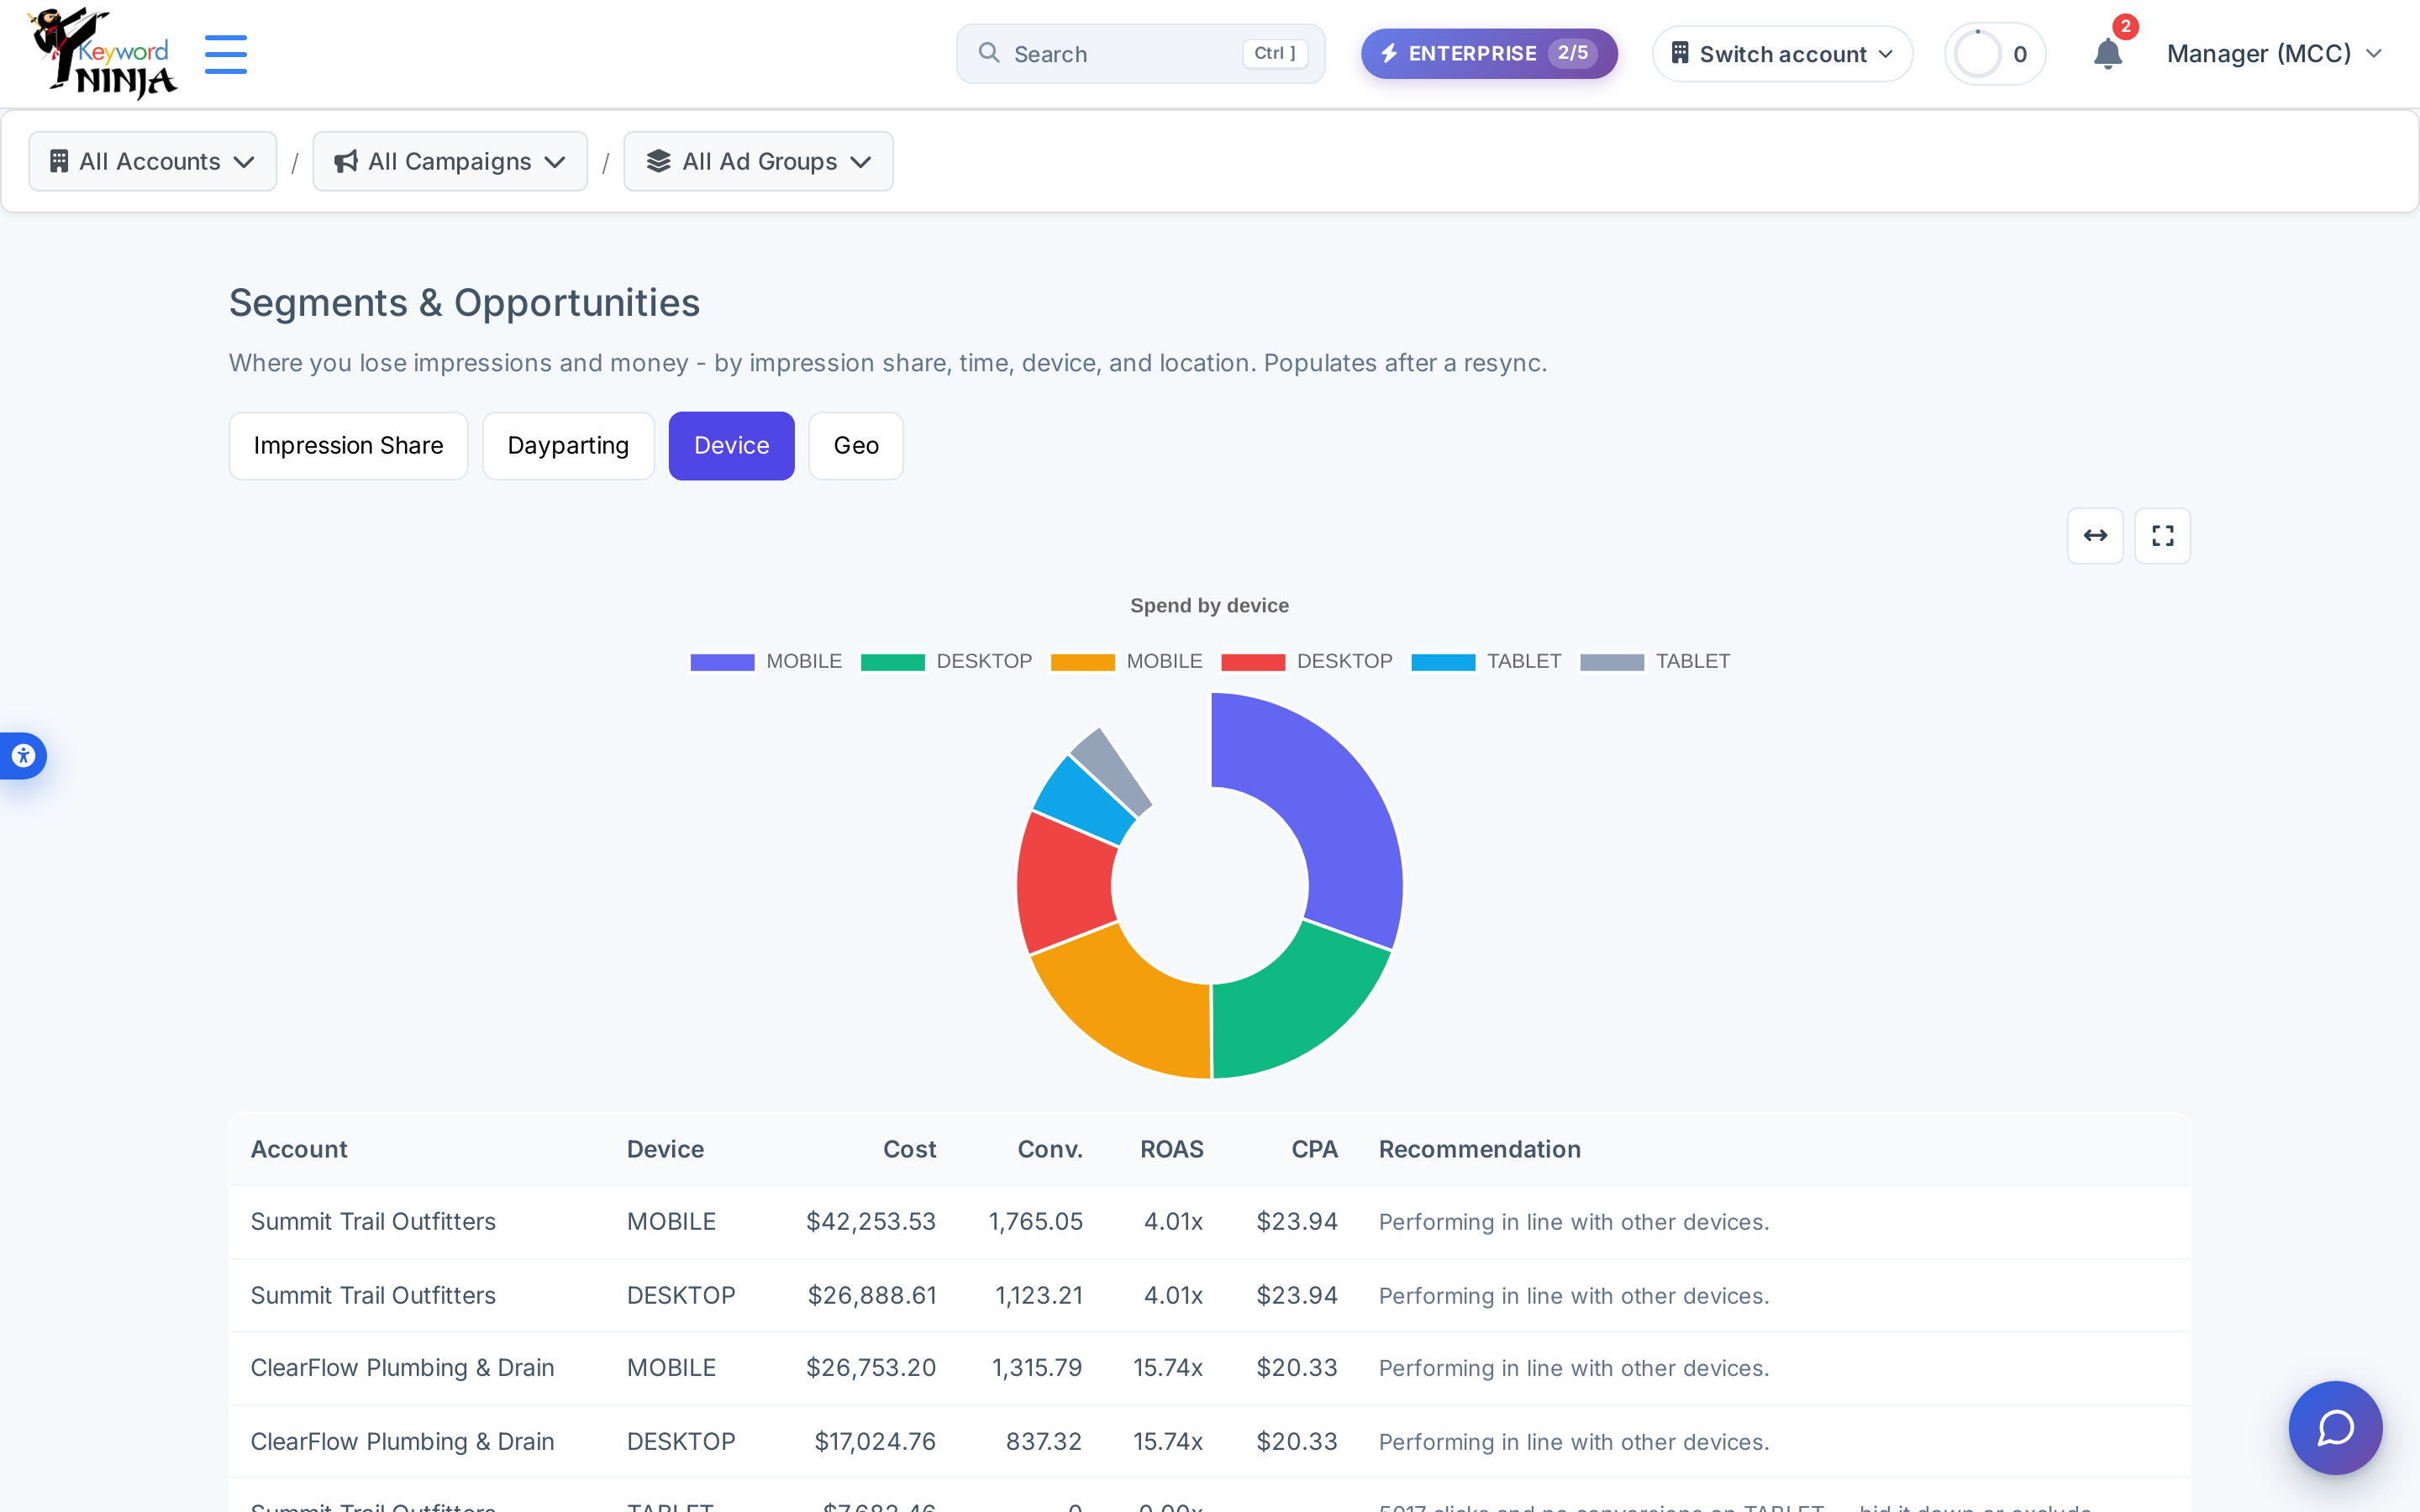Viewport: 2420px width, 1512px height.
Task: Toggle the orange MOBILE legend item
Action: [1126, 662]
